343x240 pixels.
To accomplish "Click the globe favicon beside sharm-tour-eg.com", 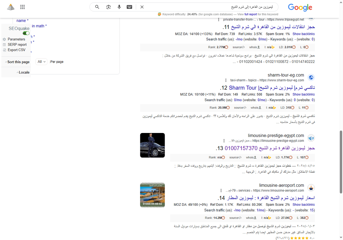I will point(311,77).
